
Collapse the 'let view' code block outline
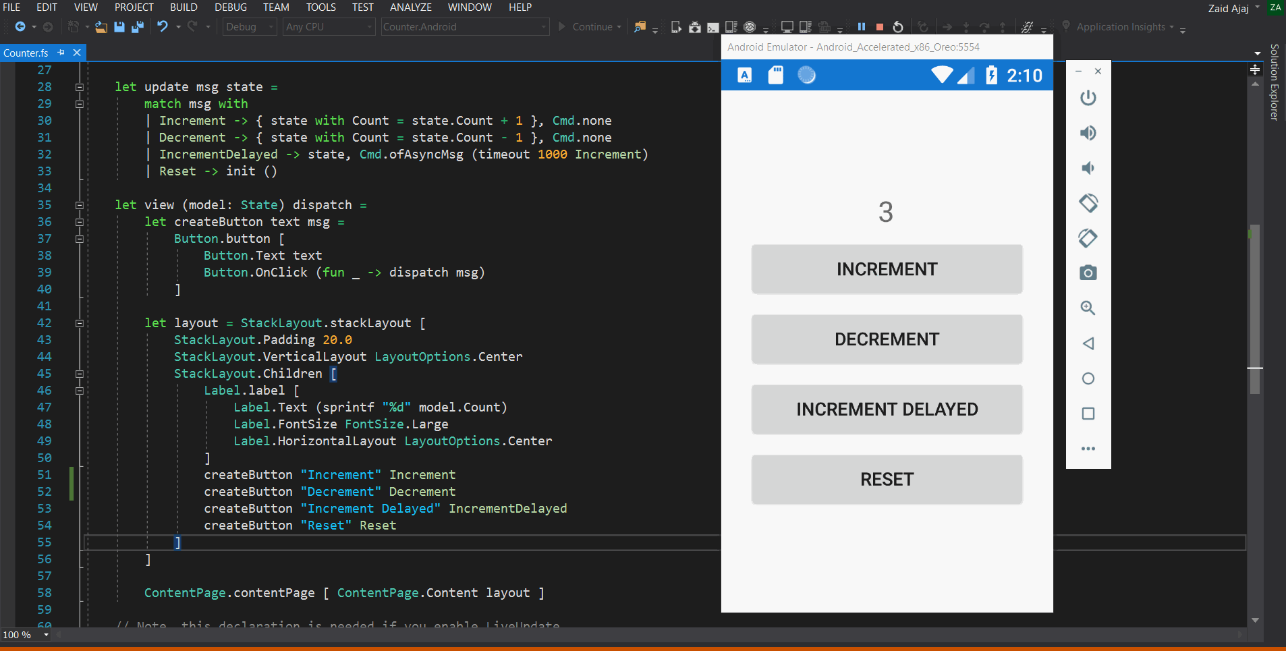[79, 205]
